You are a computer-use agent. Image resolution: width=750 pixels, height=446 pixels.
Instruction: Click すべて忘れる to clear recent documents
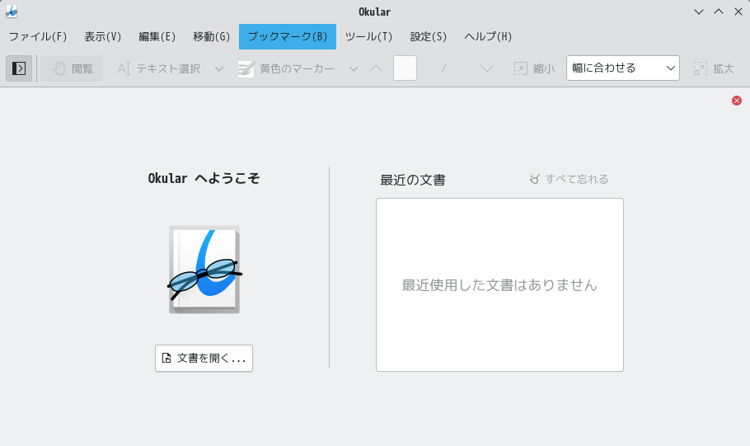pyautogui.click(x=569, y=179)
